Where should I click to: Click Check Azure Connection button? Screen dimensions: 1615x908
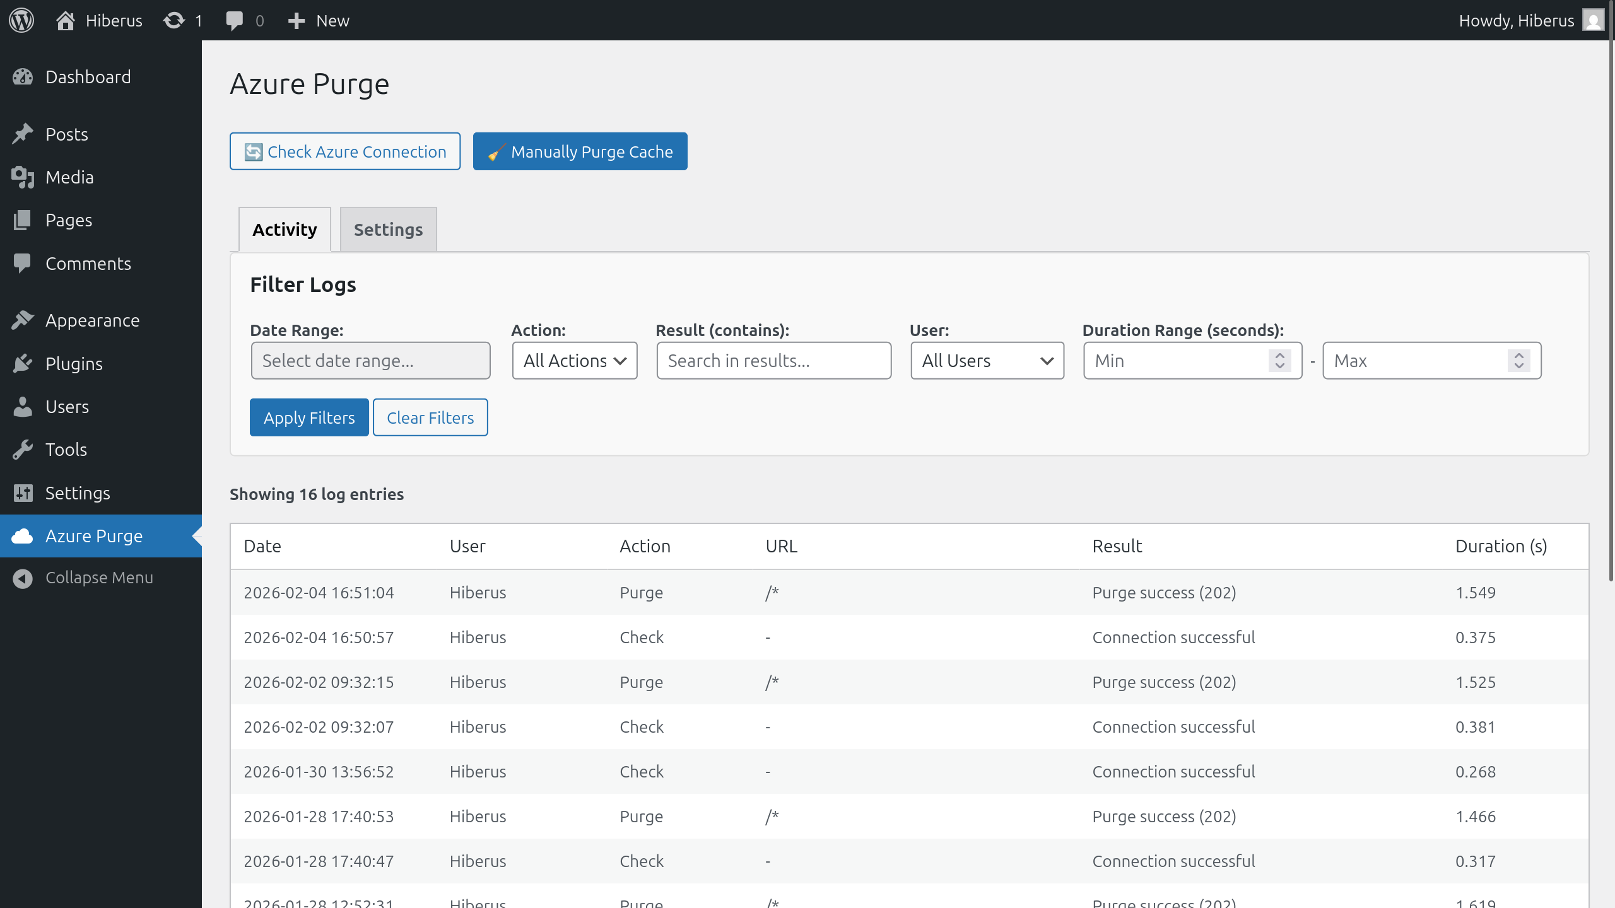click(345, 151)
